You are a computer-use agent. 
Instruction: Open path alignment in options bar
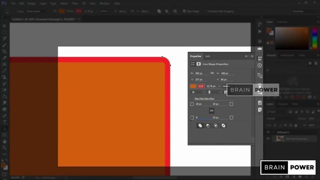[x=166, y=11]
